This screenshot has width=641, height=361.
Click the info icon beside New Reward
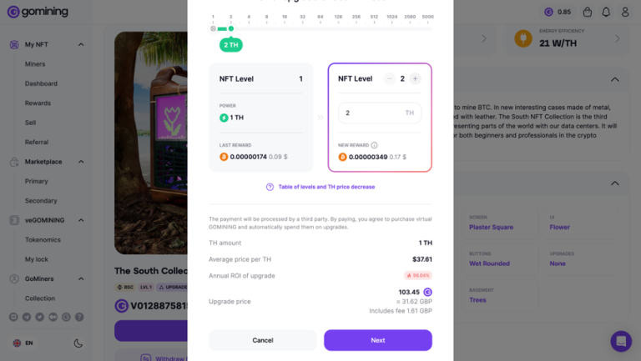coord(374,145)
